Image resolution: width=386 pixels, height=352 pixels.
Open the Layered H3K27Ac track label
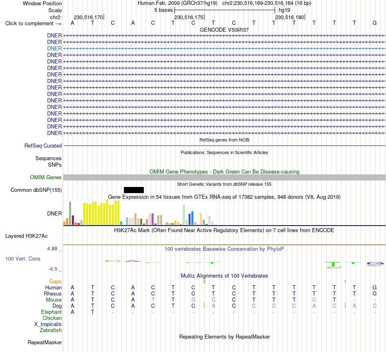click(x=26, y=236)
